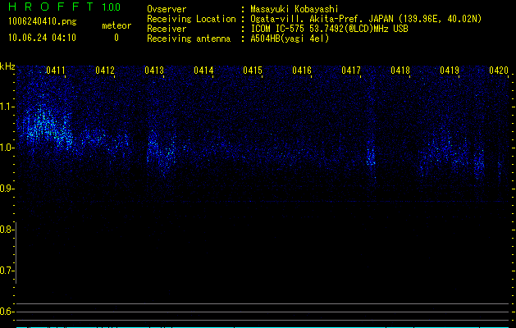Click the bright echo cluster near 0411
Screen dimensions: 516x328
point(48,126)
